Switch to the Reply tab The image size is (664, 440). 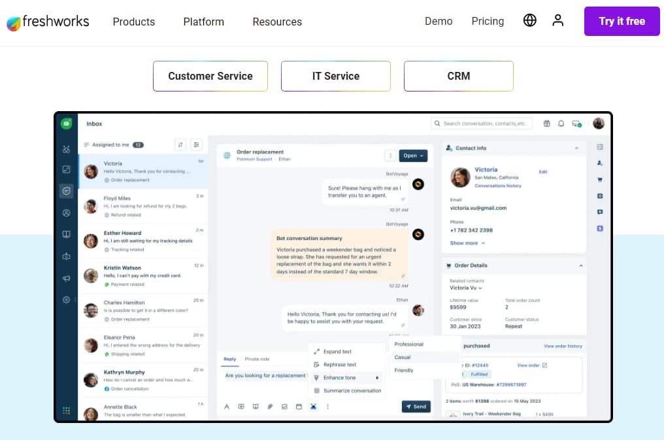pyautogui.click(x=230, y=359)
